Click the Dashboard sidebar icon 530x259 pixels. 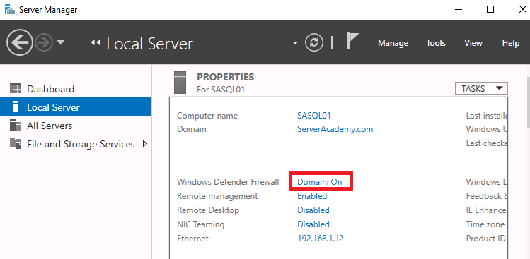point(16,88)
